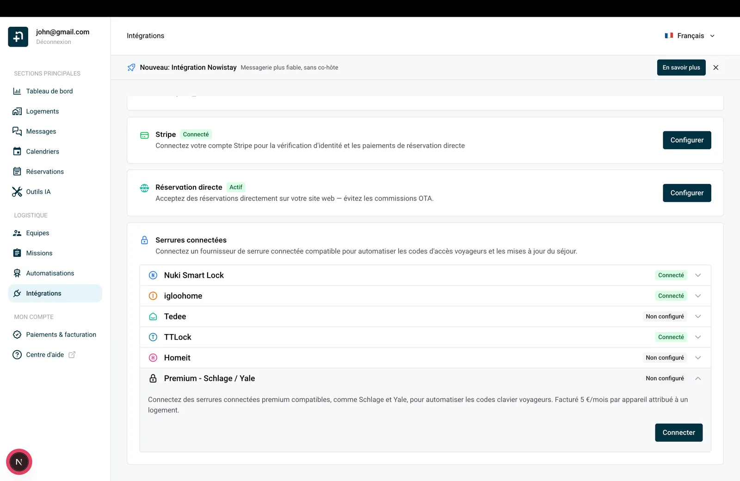Open Paiements & facturation

tap(55, 335)
